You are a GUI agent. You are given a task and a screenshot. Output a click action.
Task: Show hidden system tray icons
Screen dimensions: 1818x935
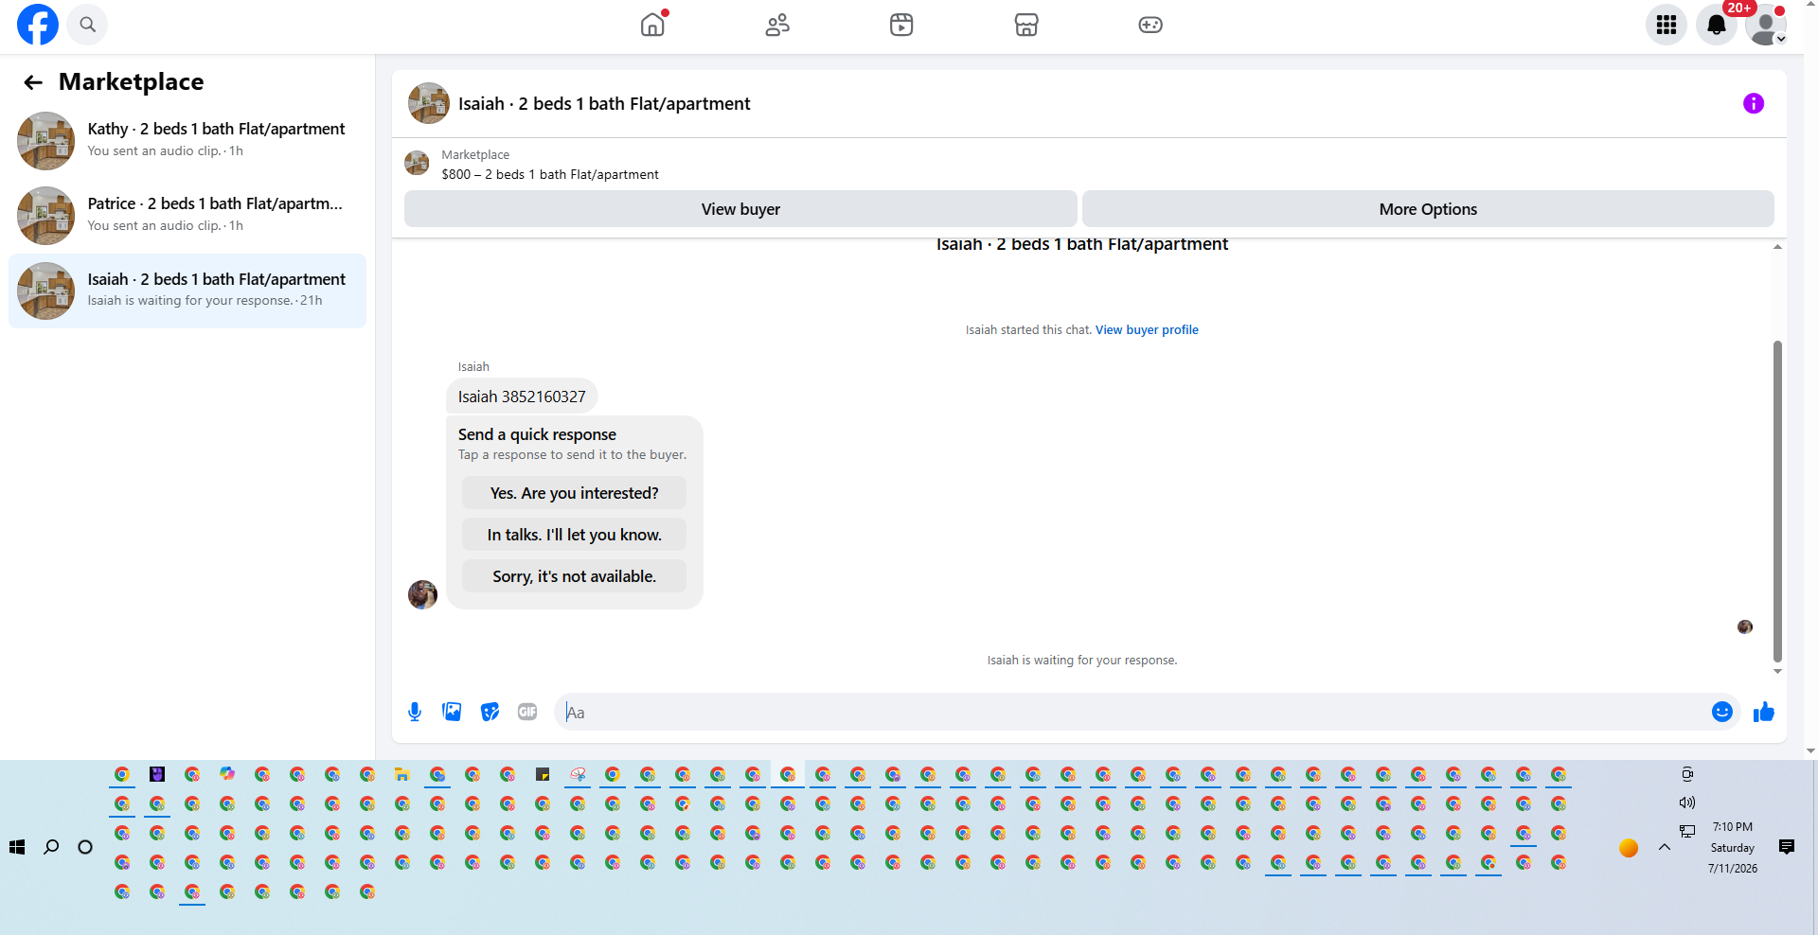pyautogui.click(x=1665, y=847)
